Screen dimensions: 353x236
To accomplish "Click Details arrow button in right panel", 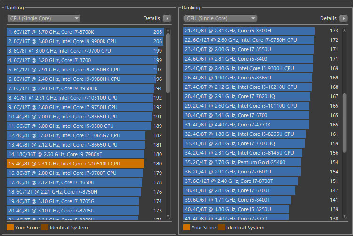I will coord(344,18).
